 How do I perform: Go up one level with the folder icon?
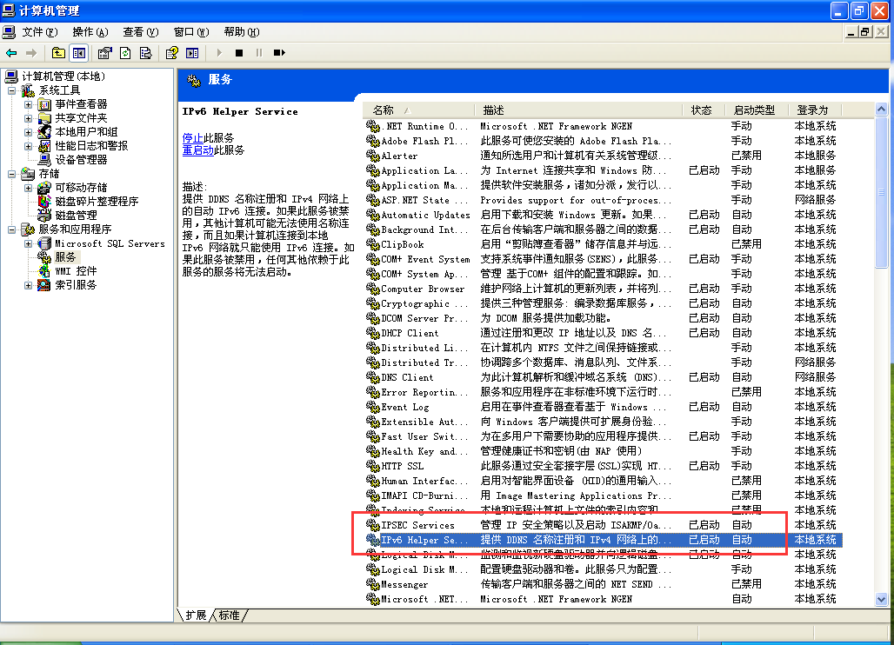tap(58, 52)
